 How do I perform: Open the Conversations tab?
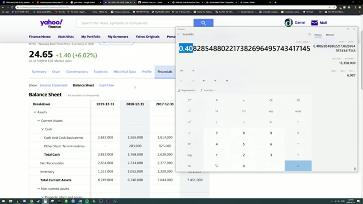pyautogui.click(x=77, y=72)
